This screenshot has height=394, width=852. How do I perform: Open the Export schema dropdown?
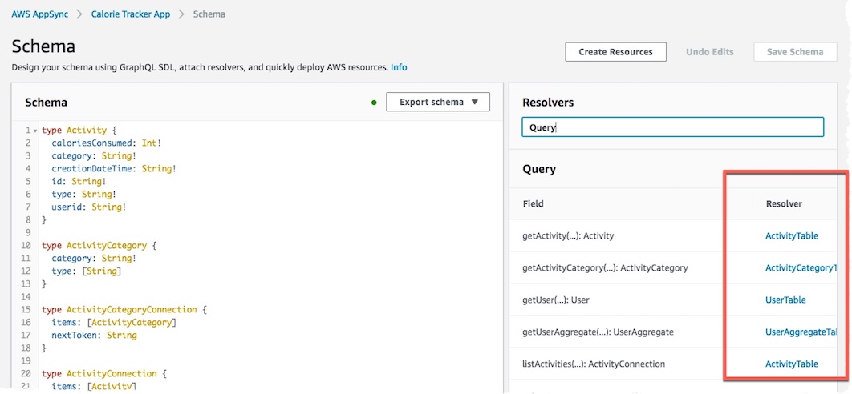click(x=438, y=102)
